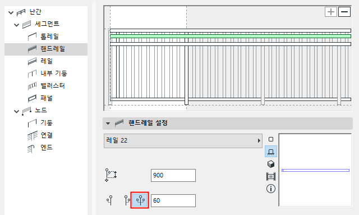The image size is (359, 215).
Task: Click the 톱레일 icon
Action: click(33, 36)
